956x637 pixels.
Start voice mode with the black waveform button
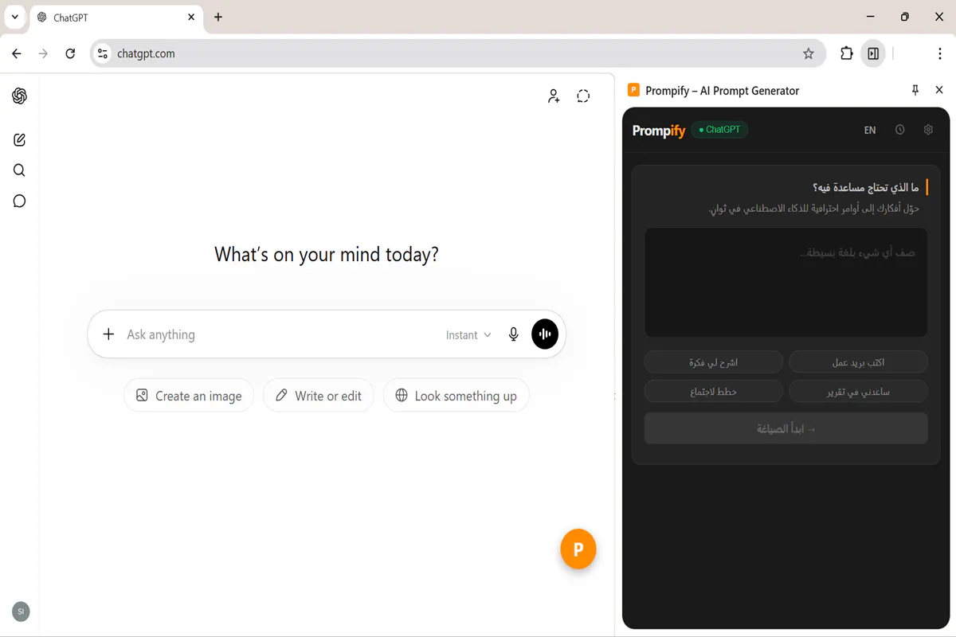tap(545, 334)
